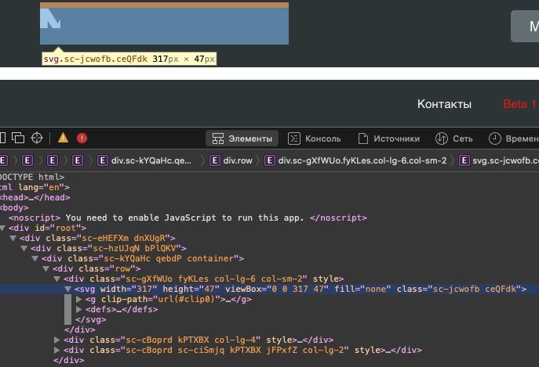Collapse the sc-gXfWUo col-lg-6 div node

click(x=57, y=279)
